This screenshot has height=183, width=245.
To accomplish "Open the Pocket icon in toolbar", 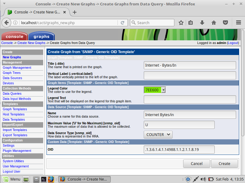I will click(225, 23).
